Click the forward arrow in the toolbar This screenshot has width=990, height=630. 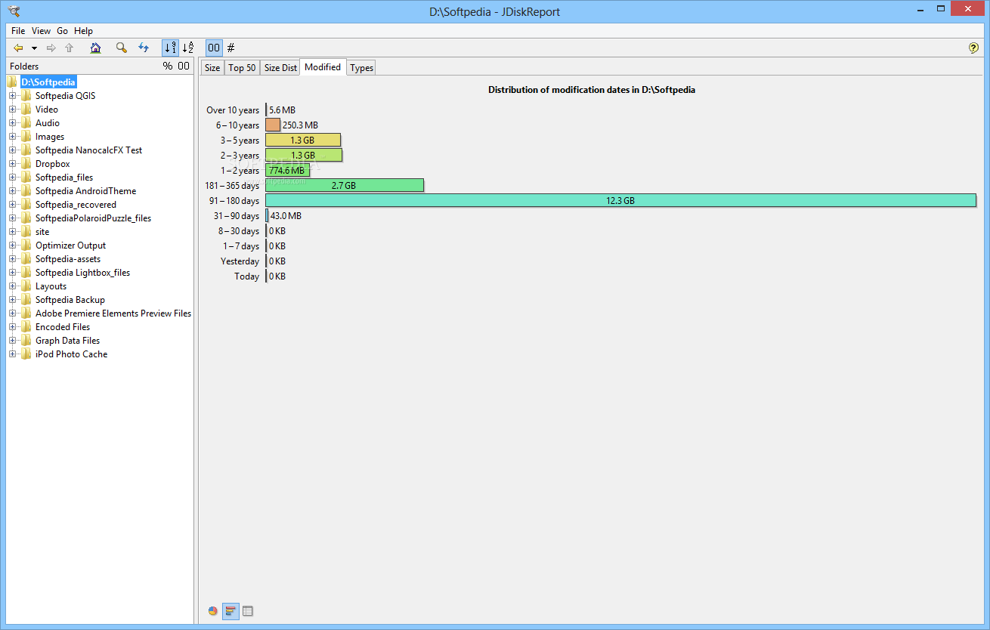tap(51, 48)
